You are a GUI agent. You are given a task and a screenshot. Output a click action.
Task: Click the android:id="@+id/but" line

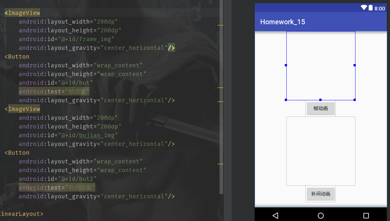tap(56, 83)
